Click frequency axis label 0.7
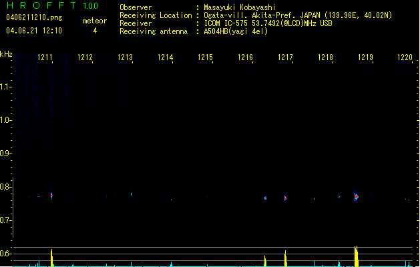 pos(5,220)
